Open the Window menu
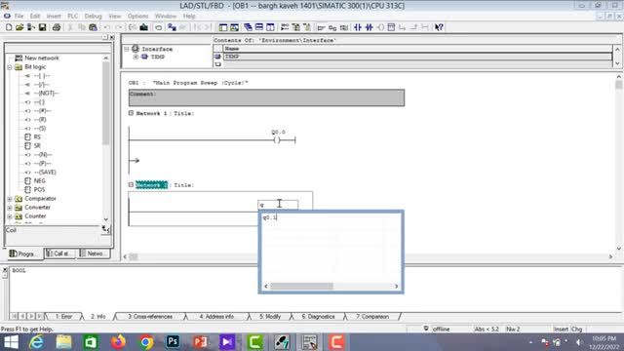The image size is (624, 351). click(166, 16)
